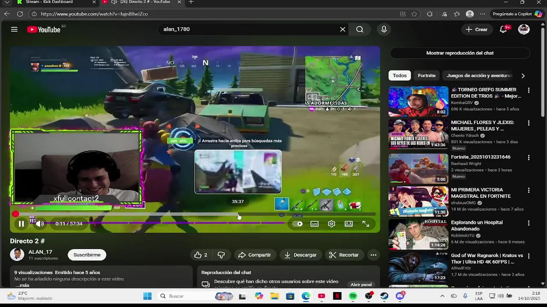547x307 pixels.
Task: Download the video with Descargar
Action: pyautogui.click(x=300, y=255)
